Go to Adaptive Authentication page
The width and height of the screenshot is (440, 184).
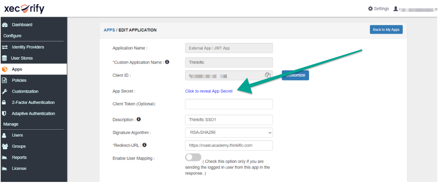point(33,114)
